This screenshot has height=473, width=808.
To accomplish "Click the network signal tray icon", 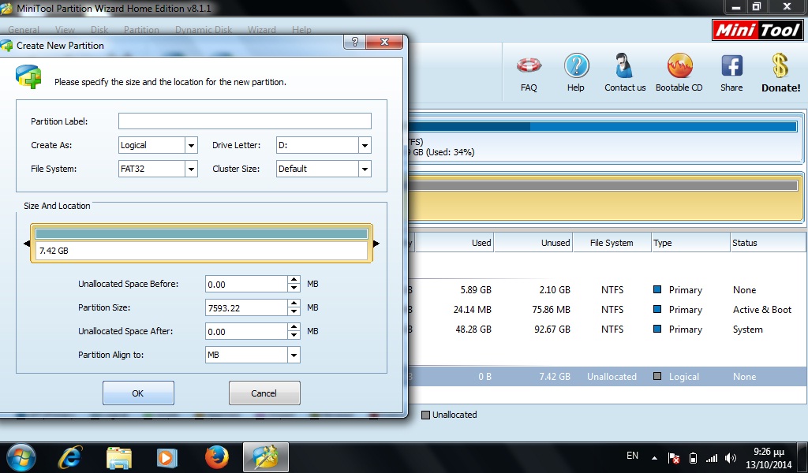I will click(x=712, y=457).
